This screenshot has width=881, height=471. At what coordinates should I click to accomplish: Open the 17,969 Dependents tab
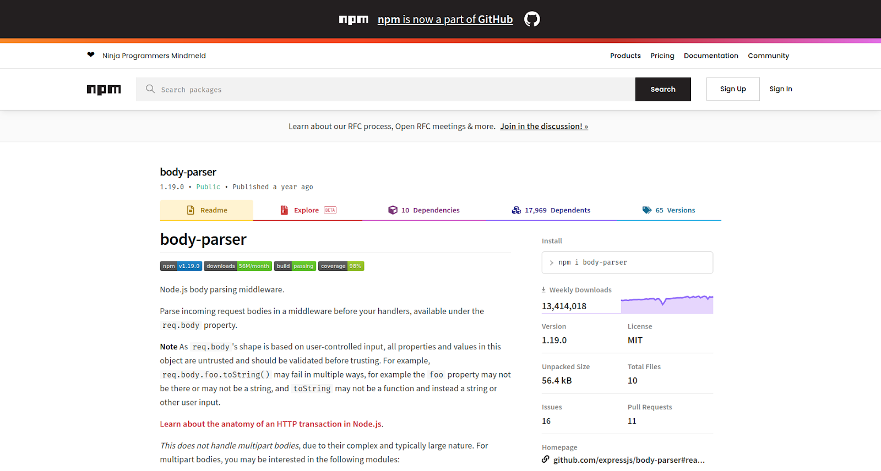click(551, 210)
